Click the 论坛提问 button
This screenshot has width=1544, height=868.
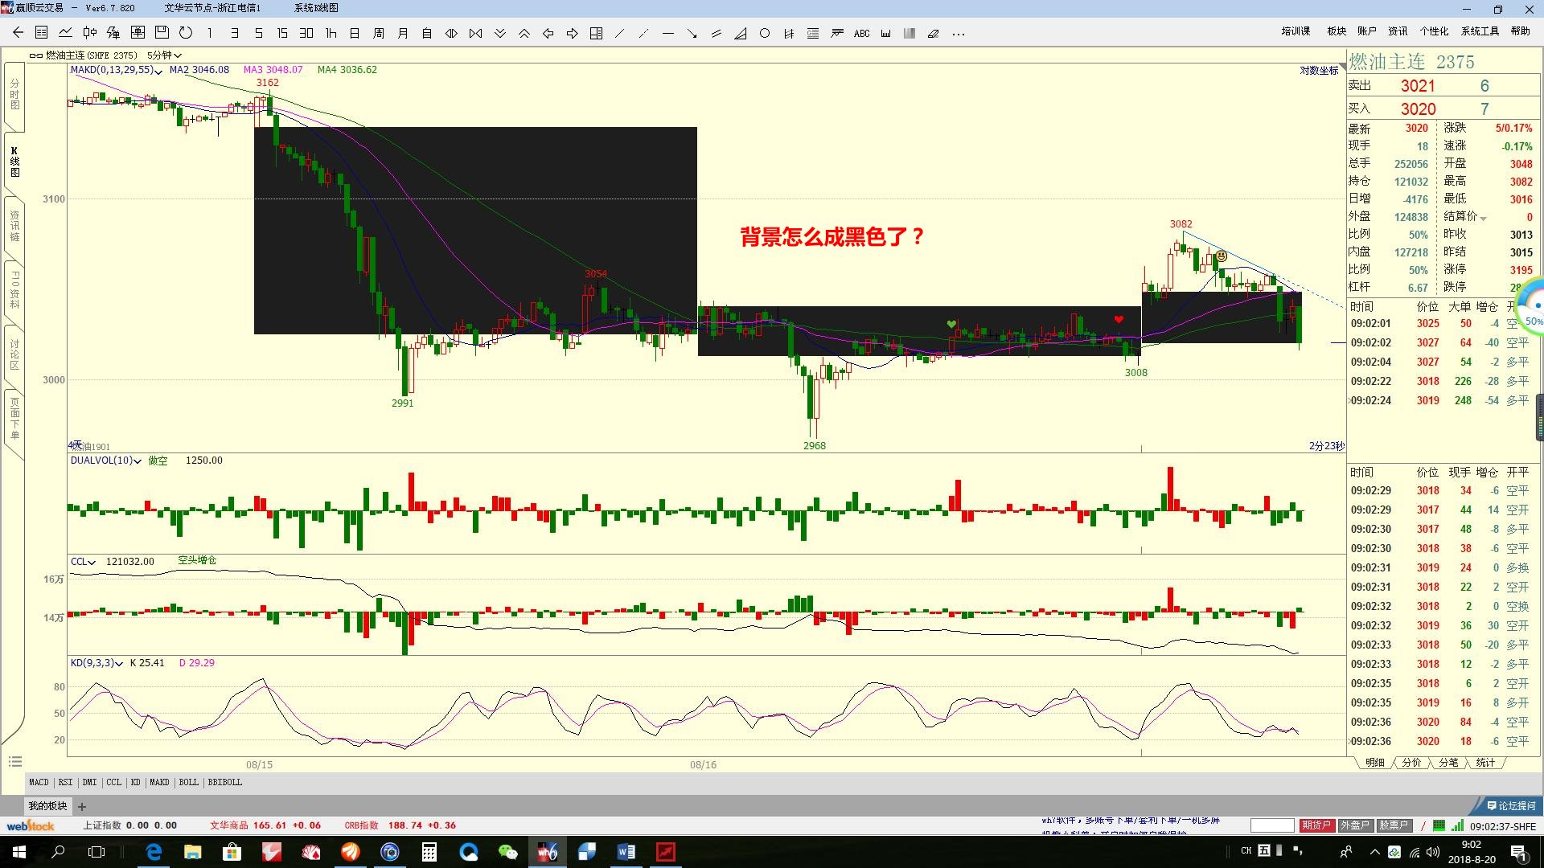tap(1510, 805)
